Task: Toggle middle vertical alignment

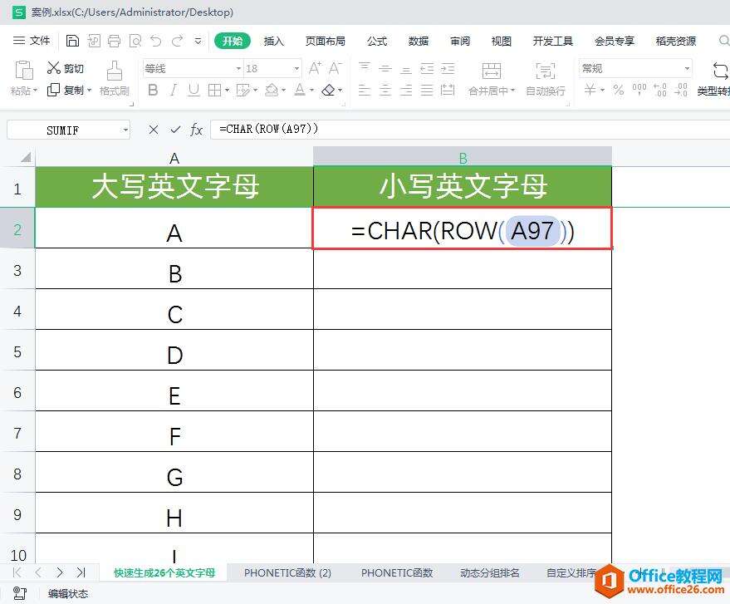Action: click(385, 68)
